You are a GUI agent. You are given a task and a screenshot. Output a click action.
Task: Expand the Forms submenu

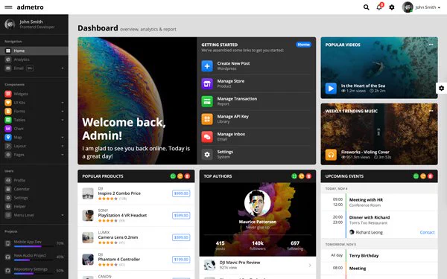click(63, 112)
